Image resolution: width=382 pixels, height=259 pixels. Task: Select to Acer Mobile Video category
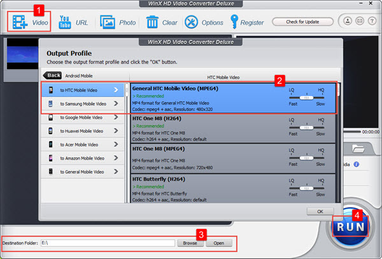[83, 144]
